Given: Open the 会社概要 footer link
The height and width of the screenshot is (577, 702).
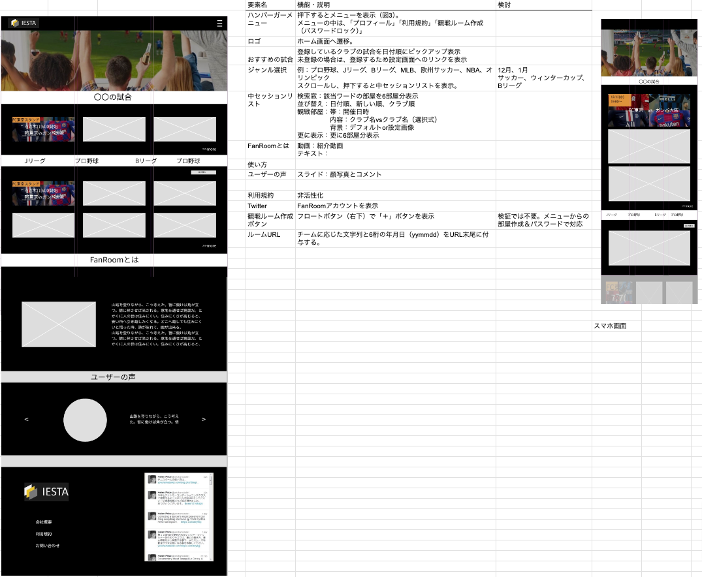Looking at the screenshot, I should (x=44, y=522).
